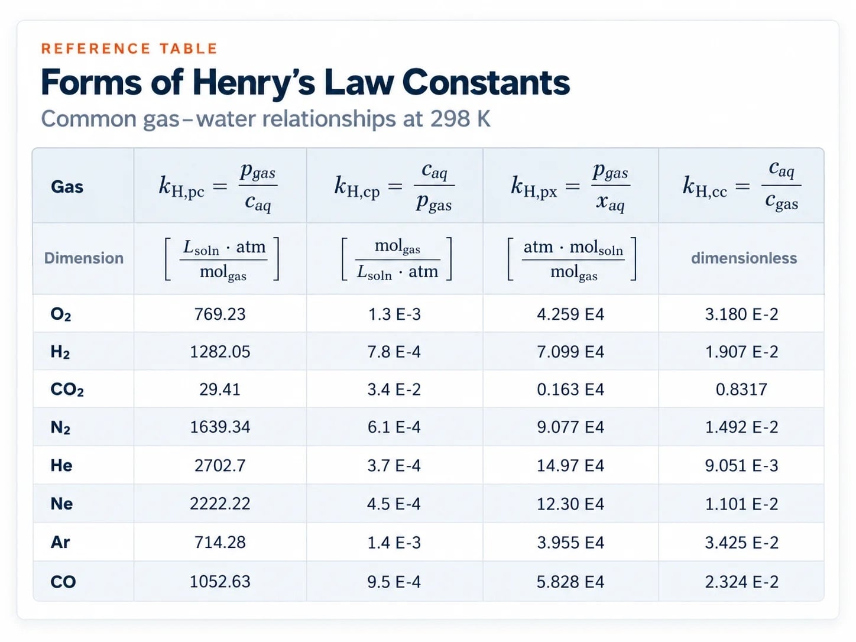The width and height of the screenshot is (856, 642).
Task: Click the cell reading 4.259 E4
Action: pos(570,314)
